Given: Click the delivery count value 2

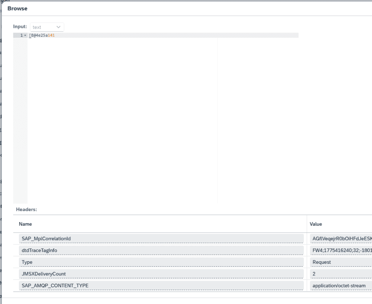Looking at the screenshot, I should coord(341,274).
